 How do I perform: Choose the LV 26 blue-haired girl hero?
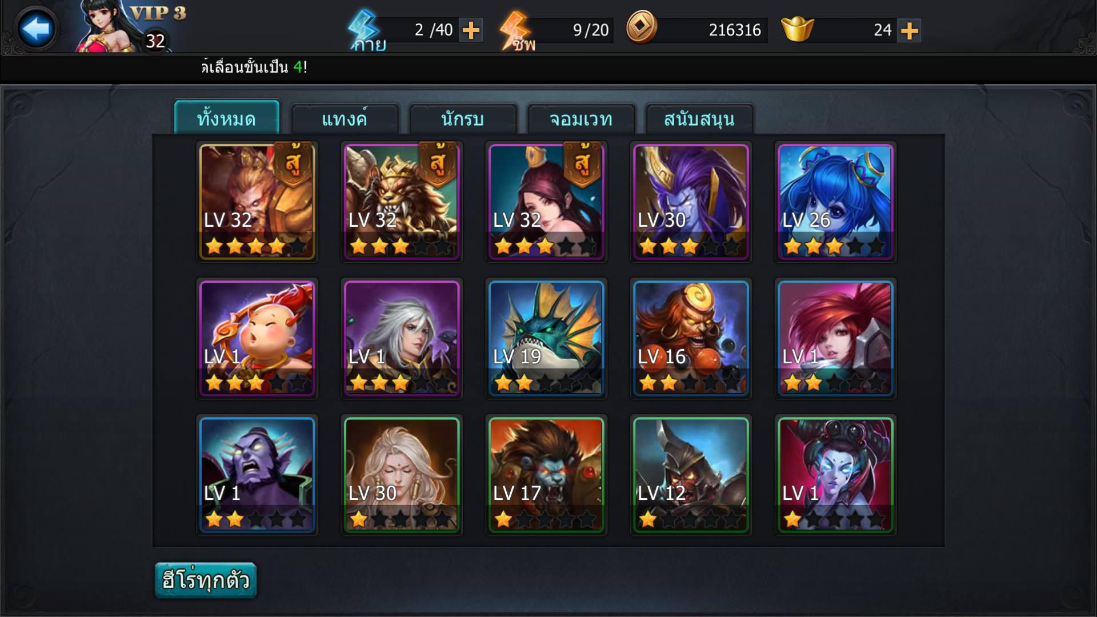click(835, 202)
